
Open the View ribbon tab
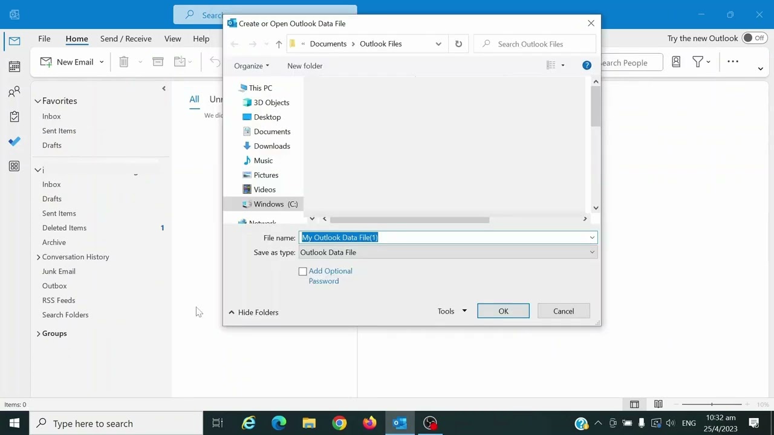(x=172, y=39)
